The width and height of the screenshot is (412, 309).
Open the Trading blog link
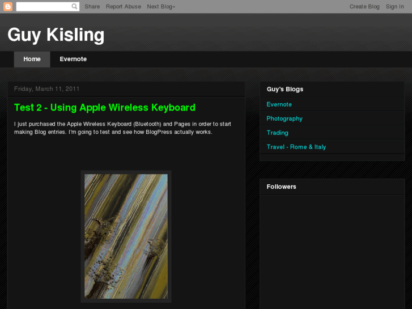pyautogui.click(x=278, y=133)
